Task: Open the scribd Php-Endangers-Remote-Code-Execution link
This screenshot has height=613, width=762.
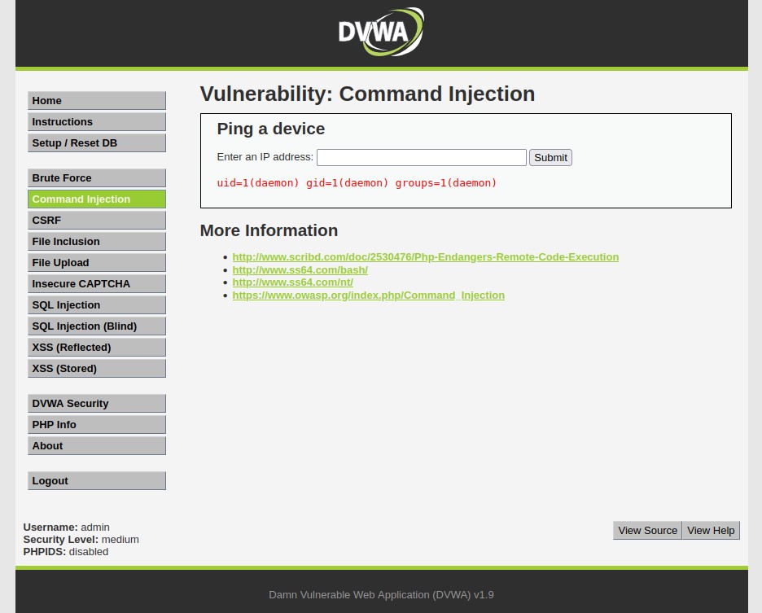Action: pos(425,256)
